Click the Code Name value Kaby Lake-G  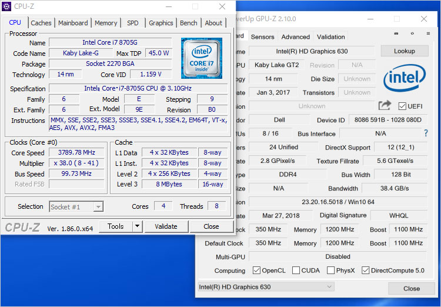81,53
